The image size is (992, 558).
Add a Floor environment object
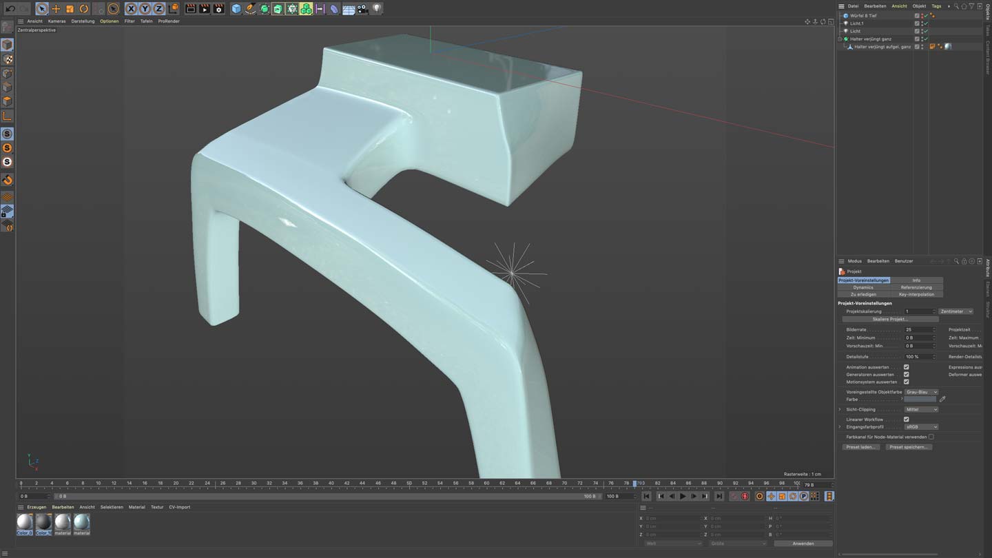[x=349, y=9]
